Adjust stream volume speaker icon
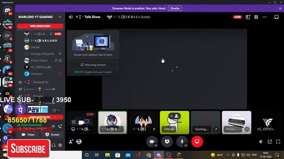The height and width of the screenshot is (159, 284). click(x=261, y=142)
